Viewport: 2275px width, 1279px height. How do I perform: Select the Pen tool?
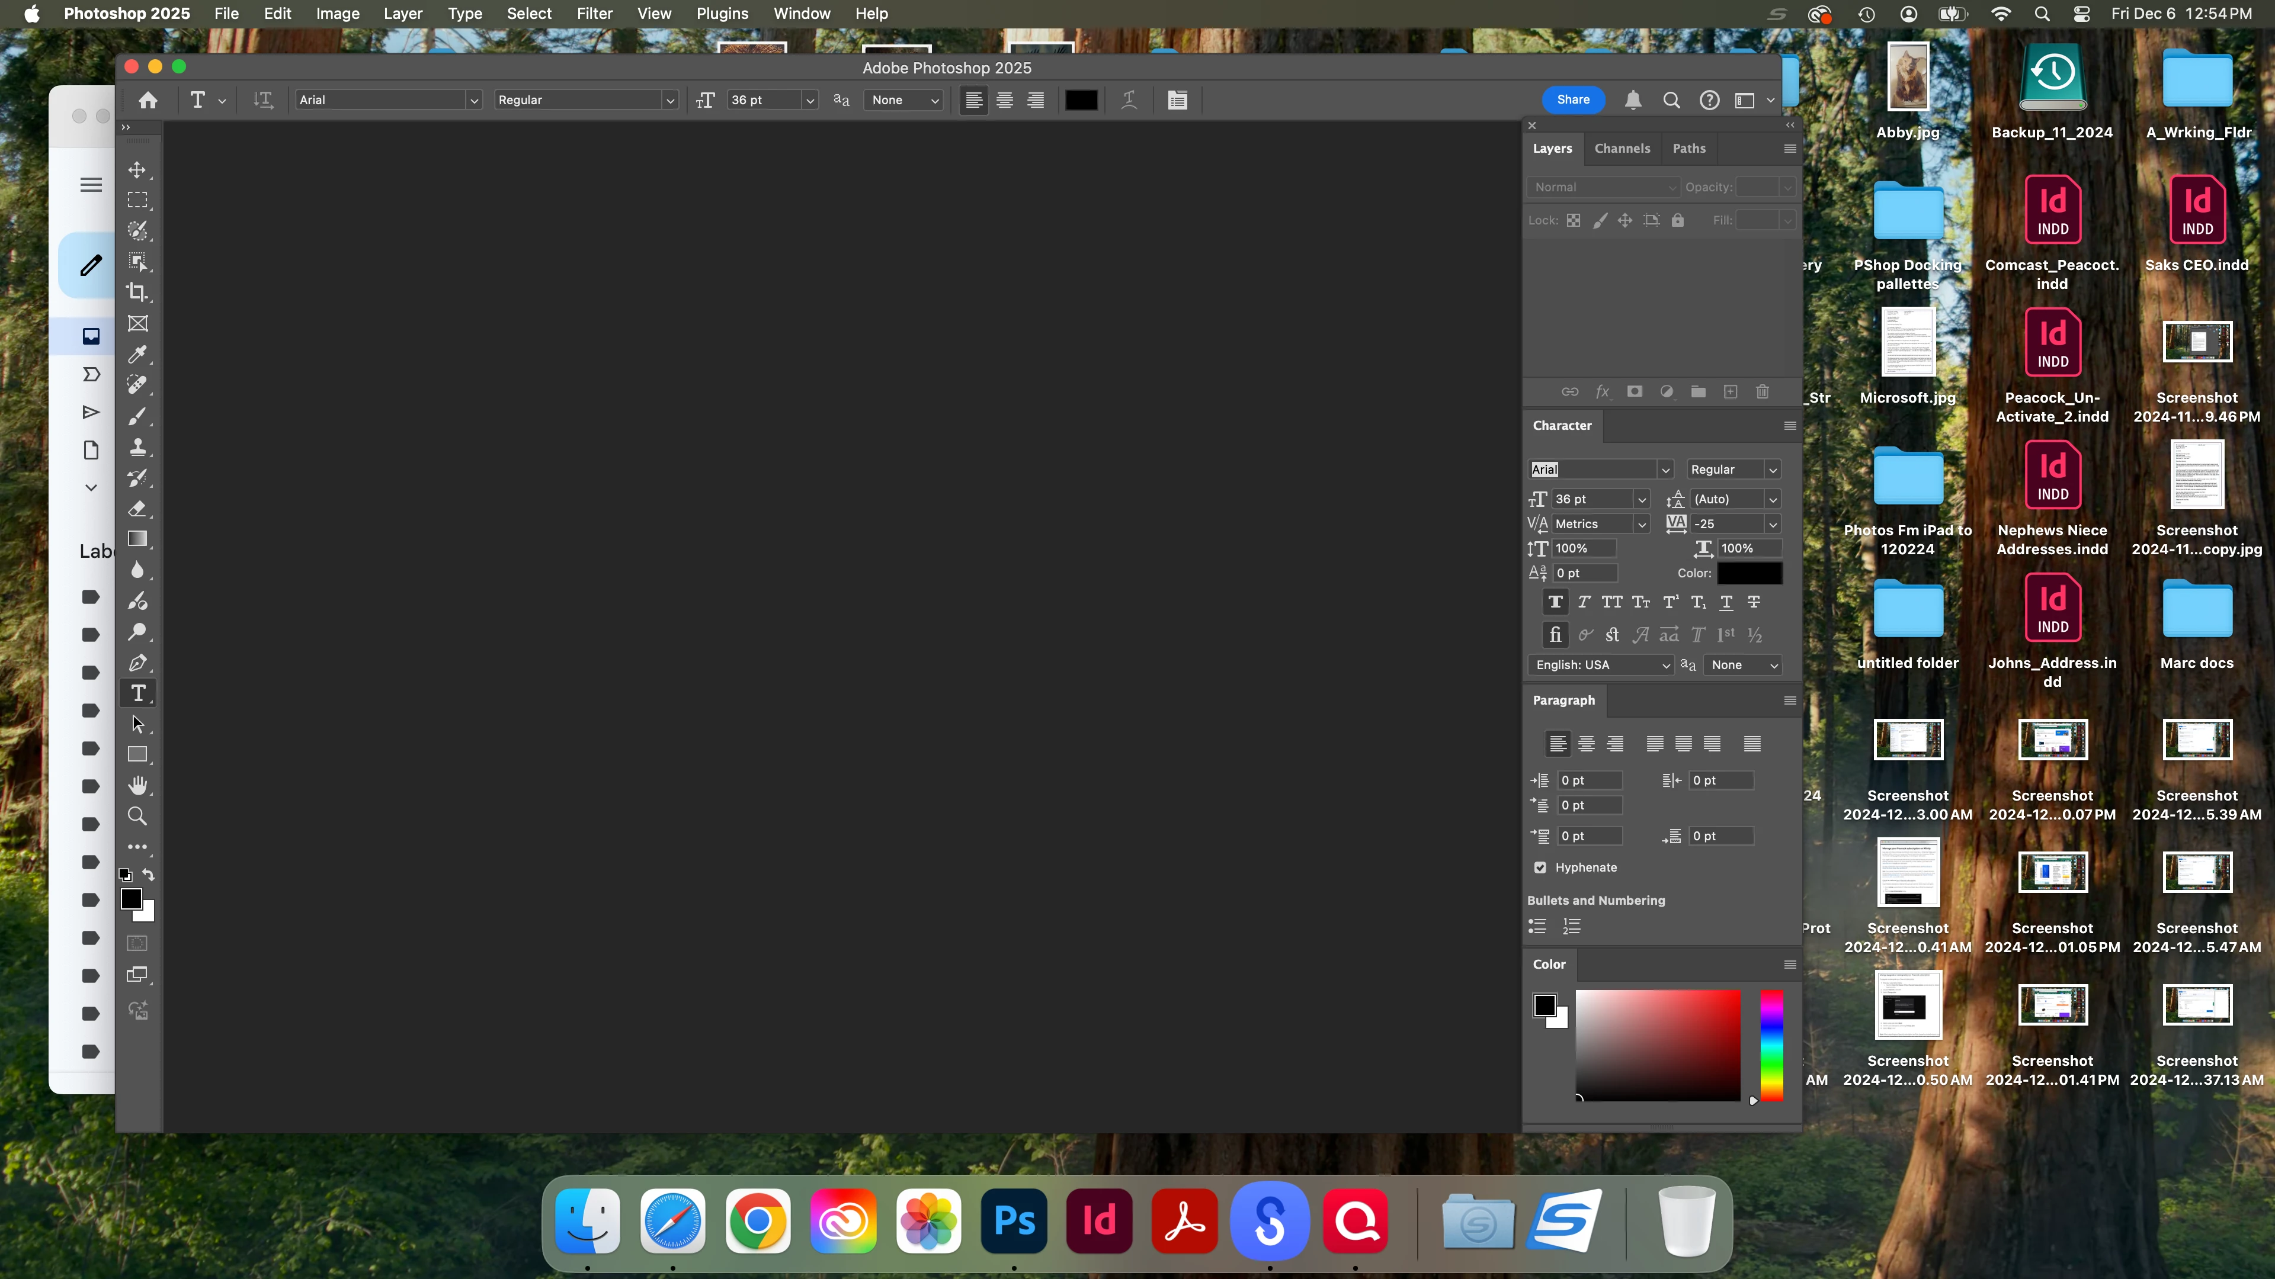[137, 663]
